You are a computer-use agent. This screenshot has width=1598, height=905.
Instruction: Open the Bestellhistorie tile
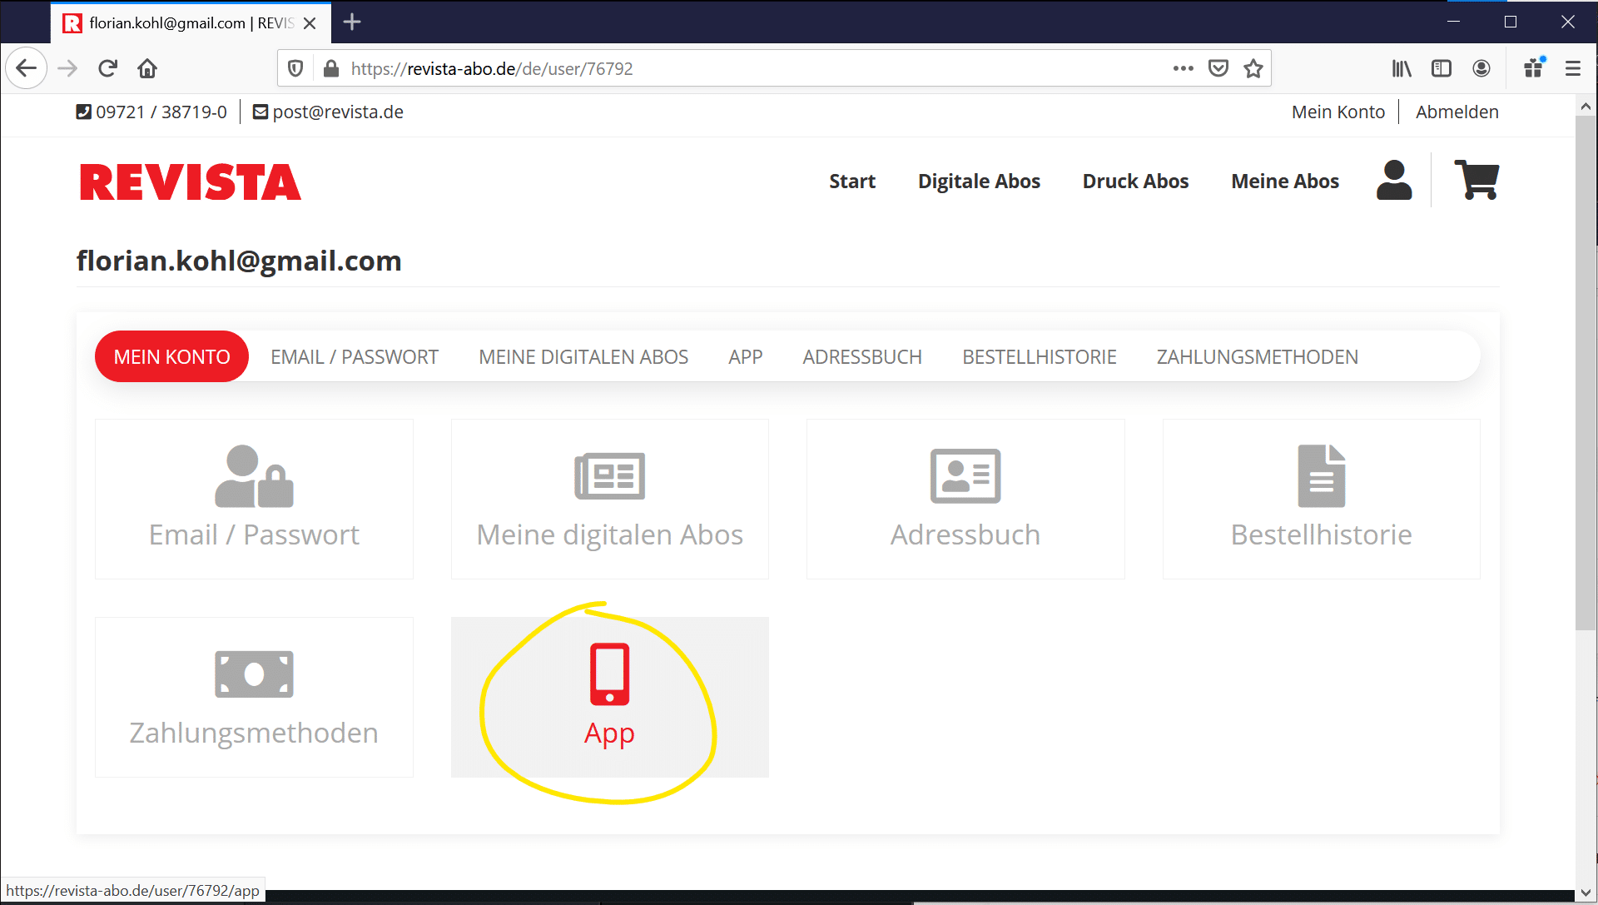[1322, 499]
